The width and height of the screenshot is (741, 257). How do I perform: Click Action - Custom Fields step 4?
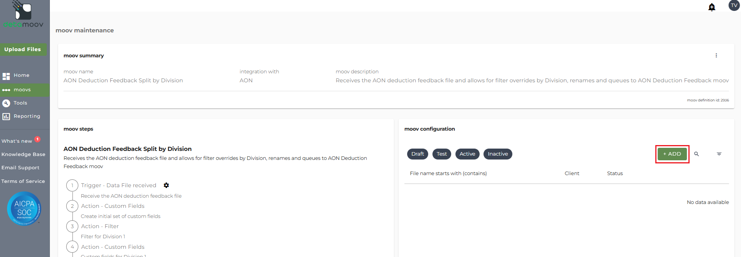click(x=113, y=247)
